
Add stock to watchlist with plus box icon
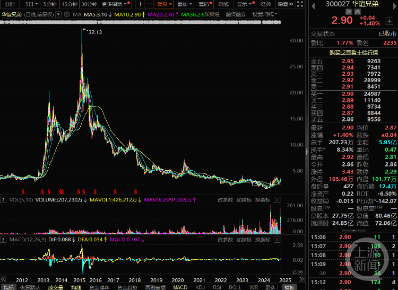tap(390, 21)
